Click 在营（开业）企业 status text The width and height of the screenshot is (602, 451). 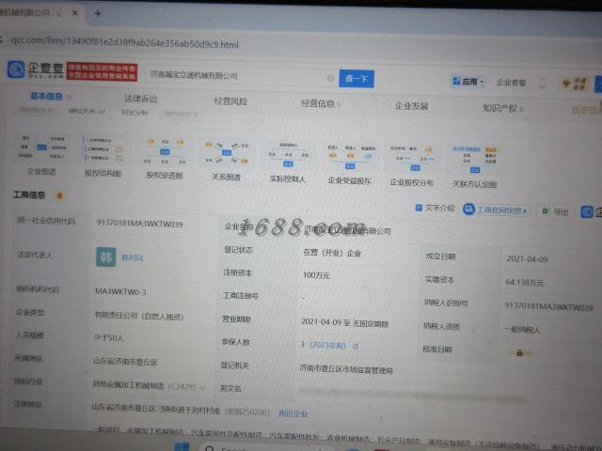pos(332,253)
